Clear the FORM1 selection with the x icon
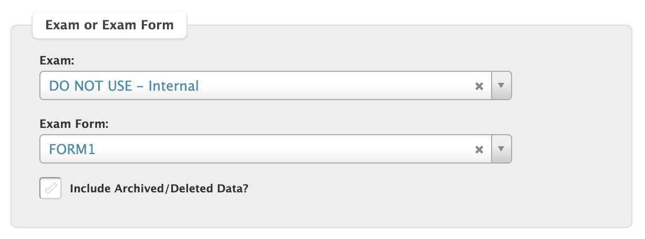 [479, 149]
